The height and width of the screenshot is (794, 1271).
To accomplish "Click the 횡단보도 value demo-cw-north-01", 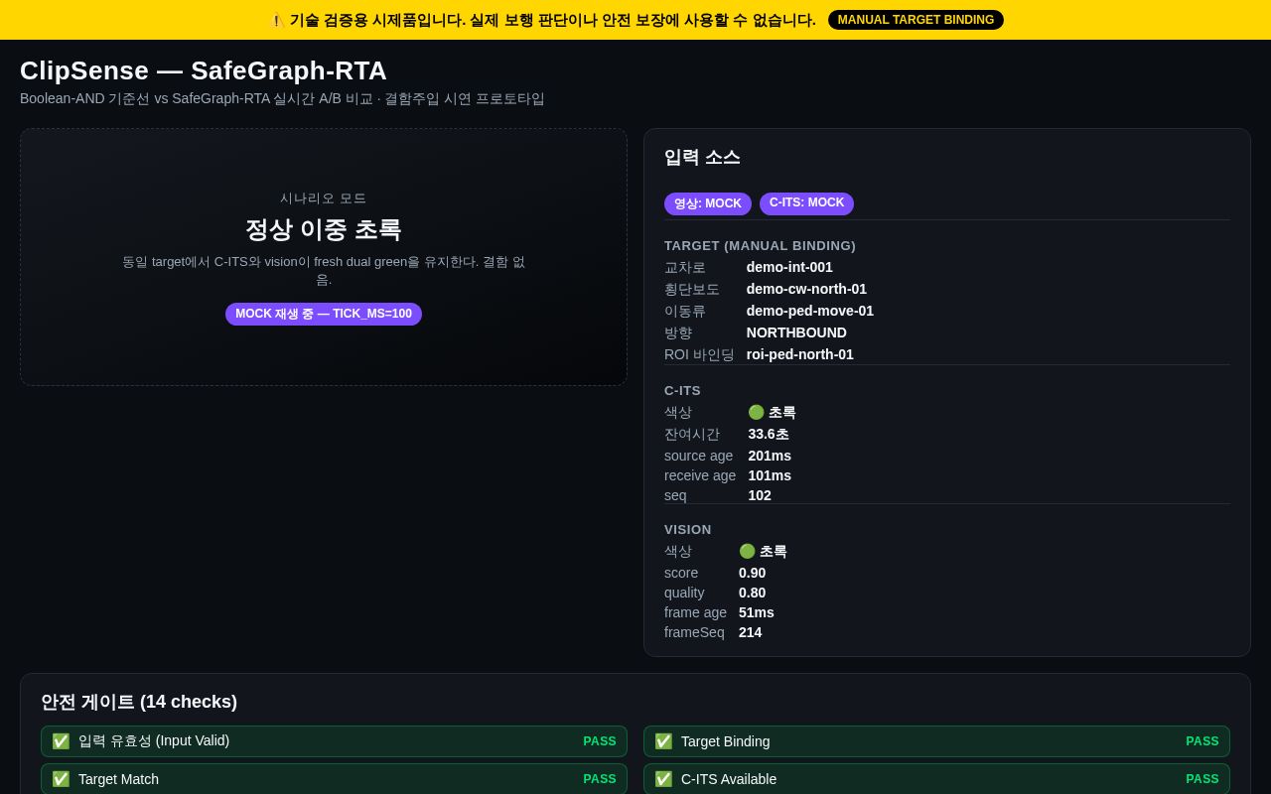I will pyautogui.click(x=806, y=289).
